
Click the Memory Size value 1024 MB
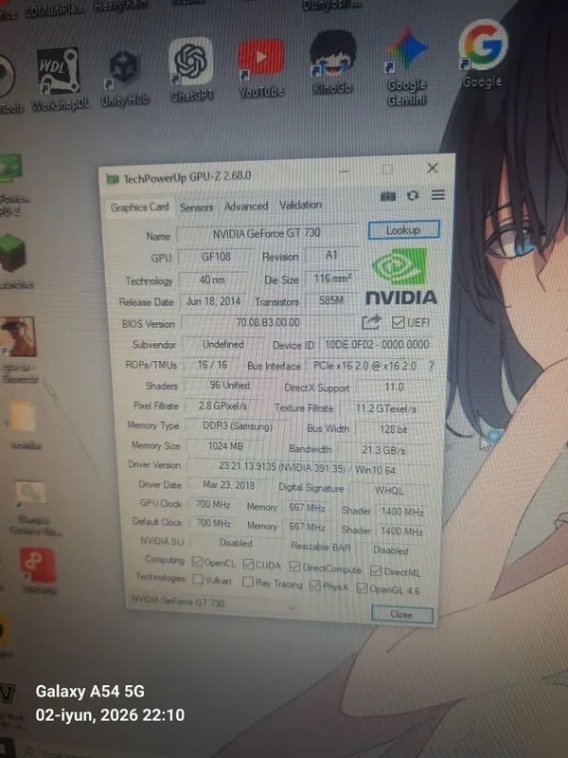(x=225, y=445)
